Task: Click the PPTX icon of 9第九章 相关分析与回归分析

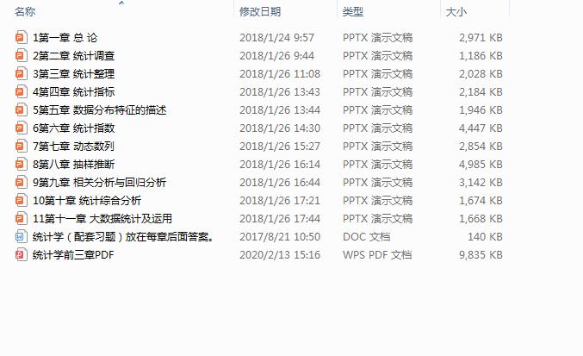Action: coord(22,183)
